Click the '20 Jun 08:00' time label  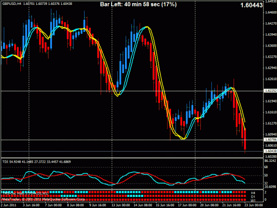(209, 205)
